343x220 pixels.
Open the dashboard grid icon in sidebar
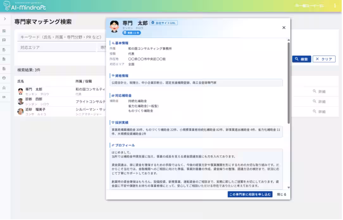tap(4, 31)
